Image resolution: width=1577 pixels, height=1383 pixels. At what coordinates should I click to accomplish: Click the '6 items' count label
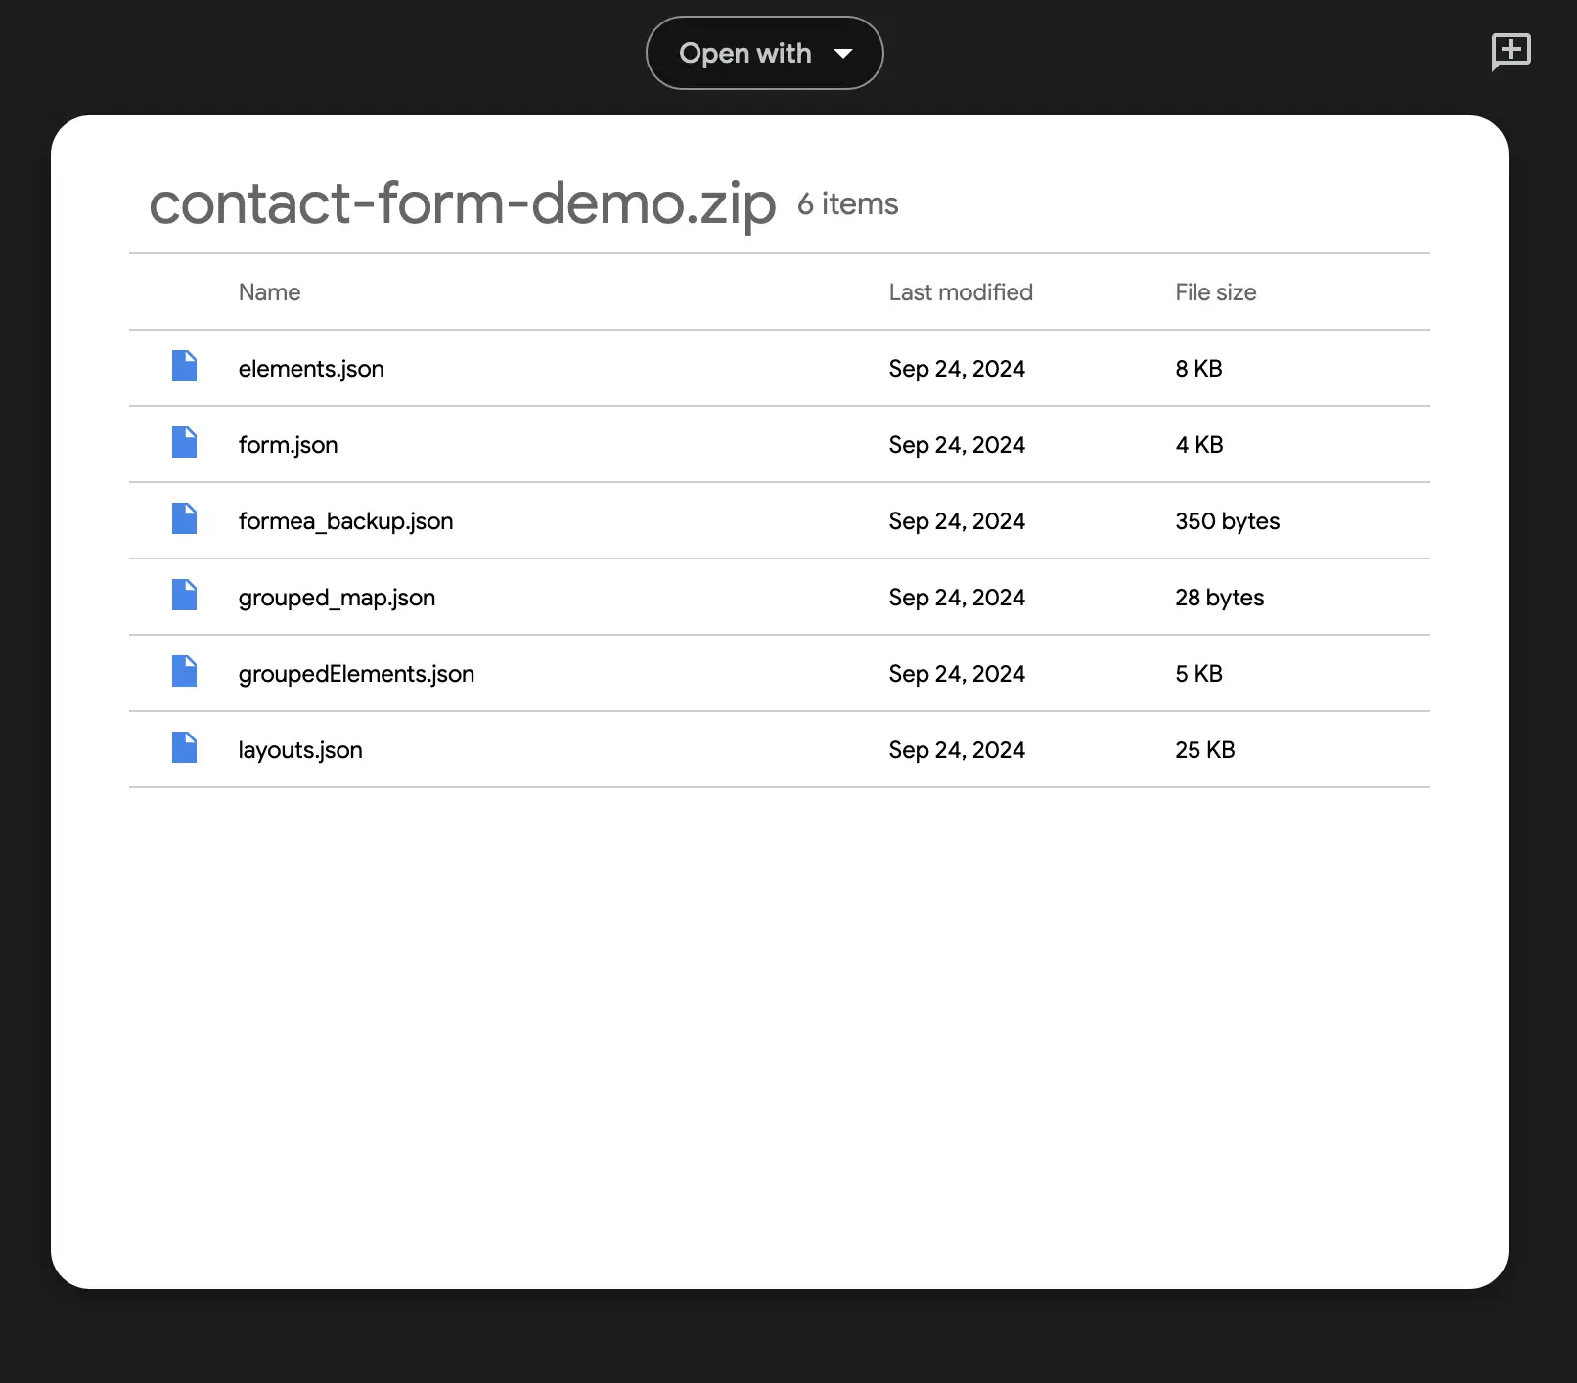(x=848, y=203)
